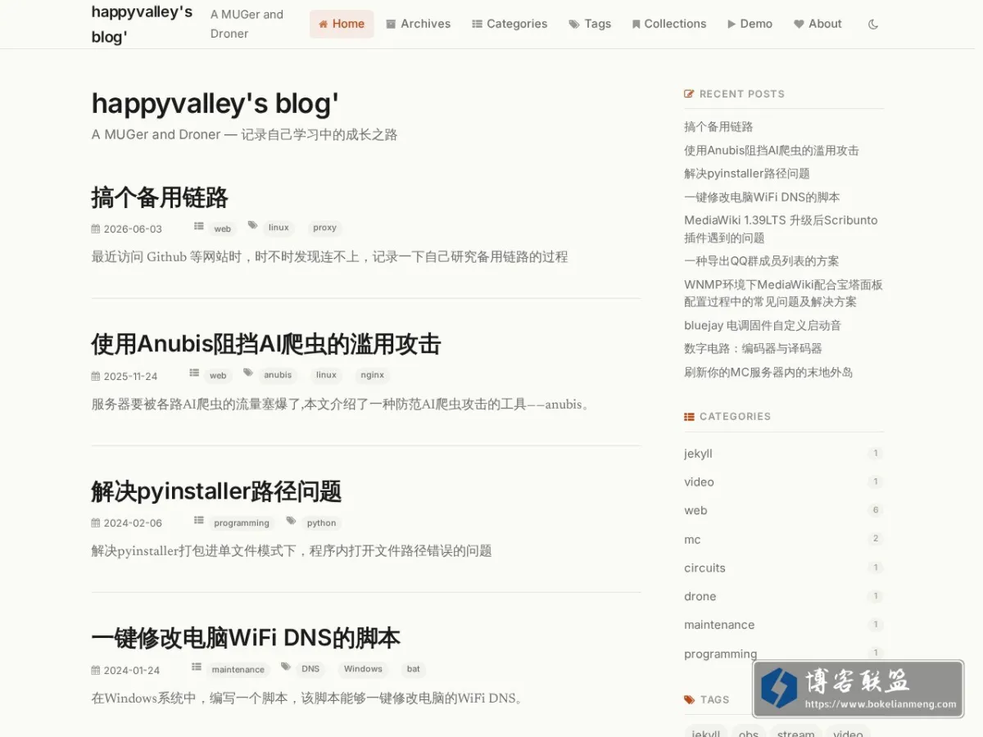
Task: Open Categories in navigation bar
Action: pos(510,24)
